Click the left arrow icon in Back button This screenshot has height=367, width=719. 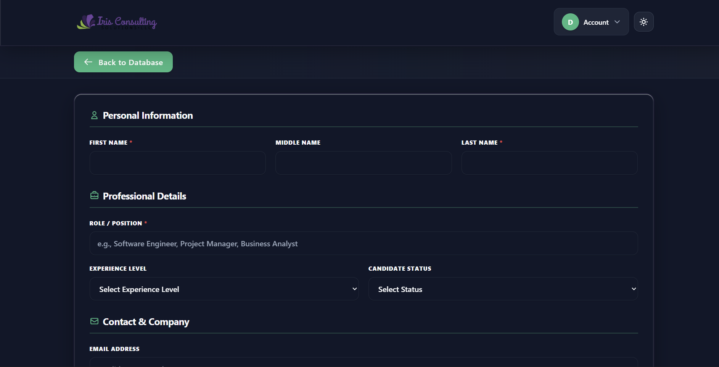click(x=88, y=62)
